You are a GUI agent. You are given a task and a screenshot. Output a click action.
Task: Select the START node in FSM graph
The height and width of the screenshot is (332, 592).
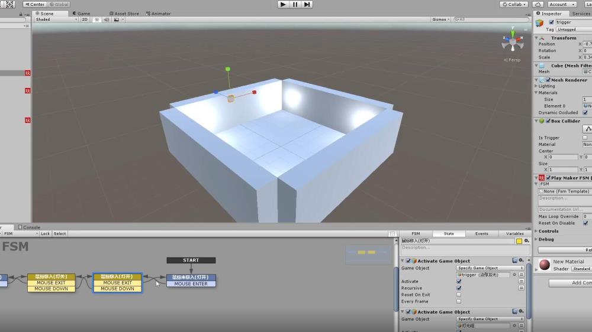pyautogui.click(x=191, y=260)
